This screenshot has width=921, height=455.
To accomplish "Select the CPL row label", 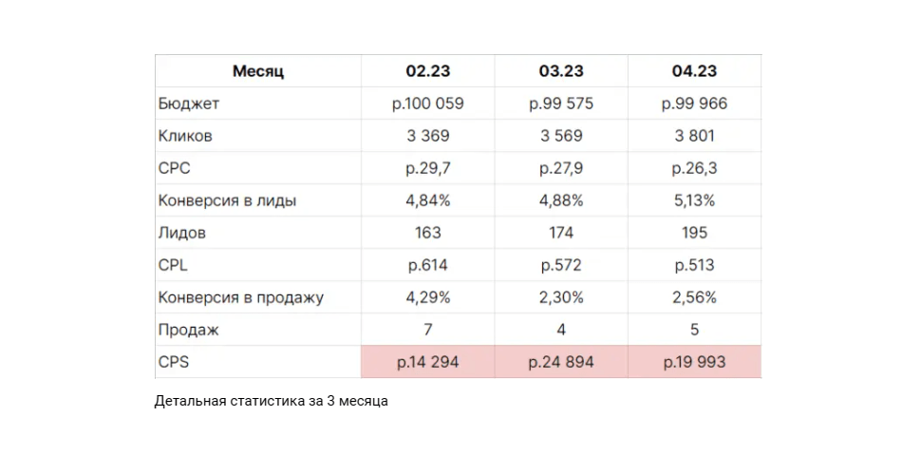I will pos(174,265).
